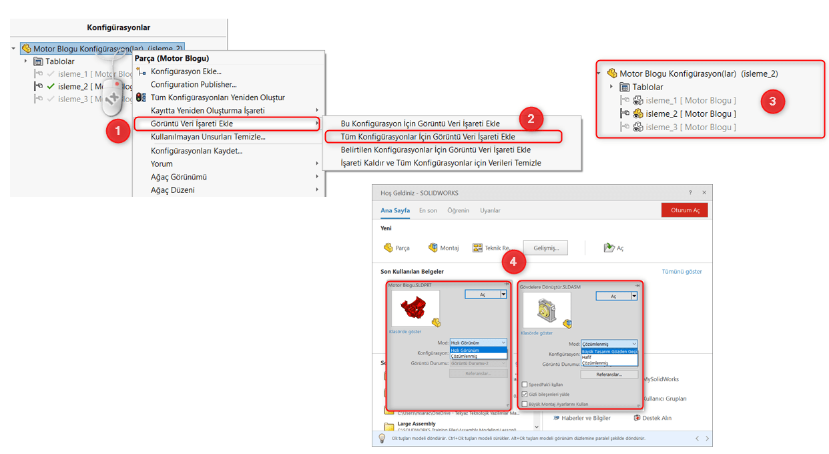Click the Aç button on the Motor Blogu.SLDPRT card
Image resolution: width=829 pixels, height=454 pixels.
pos(483,294)
